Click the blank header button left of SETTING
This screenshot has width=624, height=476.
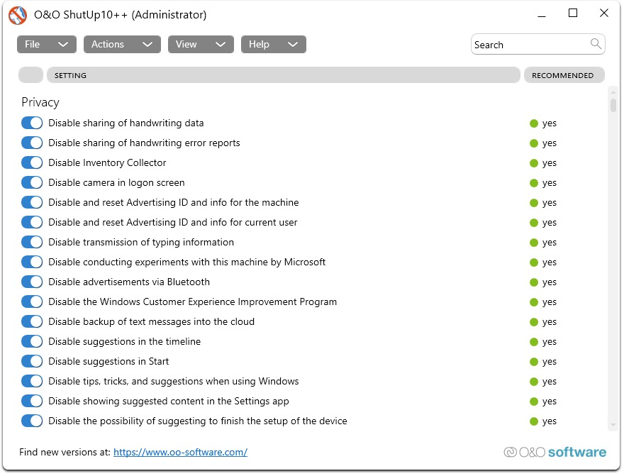[30, 75]
